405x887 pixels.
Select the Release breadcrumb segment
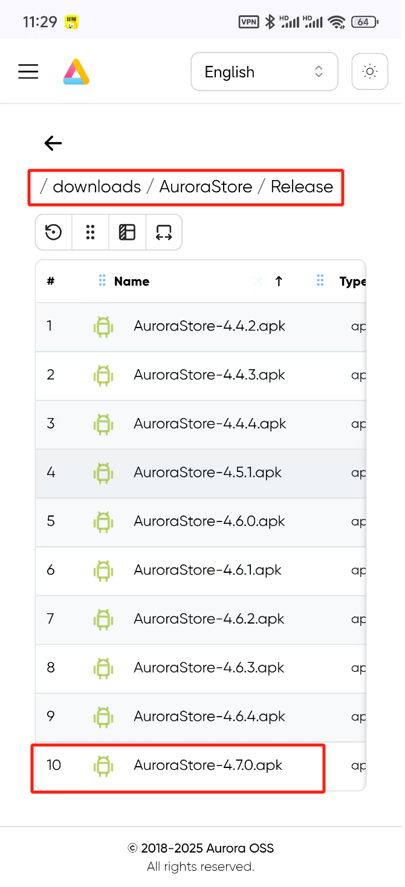[x=302, y=187]
